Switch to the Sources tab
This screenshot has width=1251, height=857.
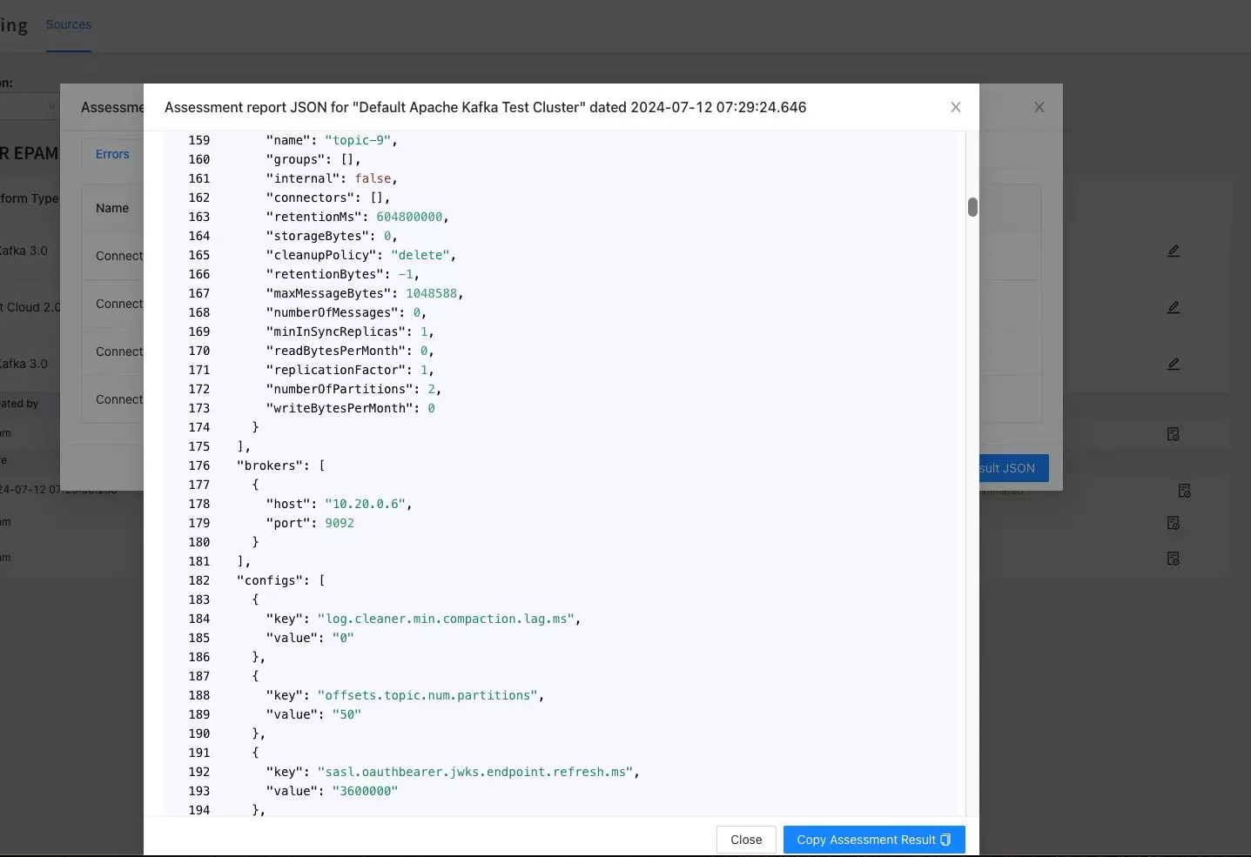tap(69, 24)
